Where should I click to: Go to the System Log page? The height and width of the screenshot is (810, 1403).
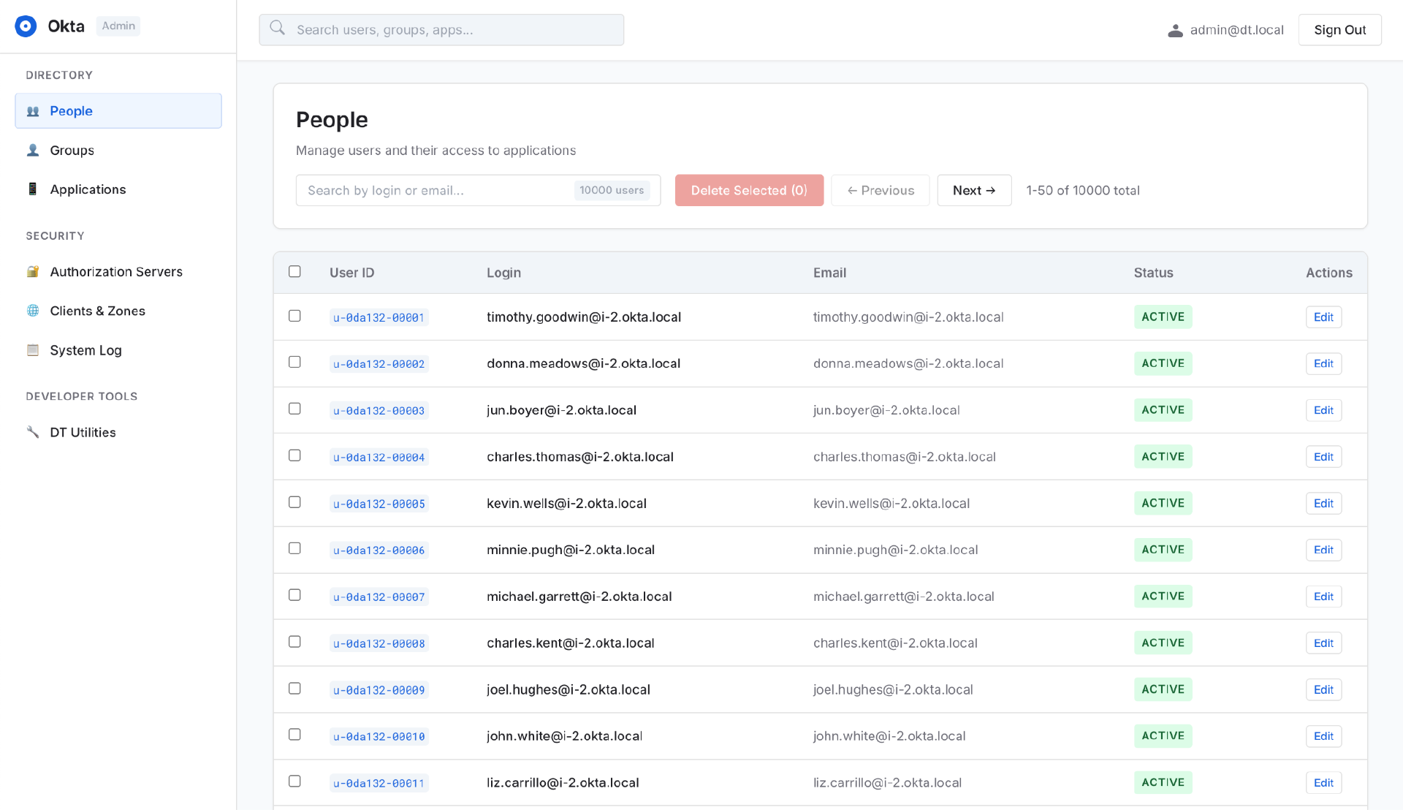(85, 350)
